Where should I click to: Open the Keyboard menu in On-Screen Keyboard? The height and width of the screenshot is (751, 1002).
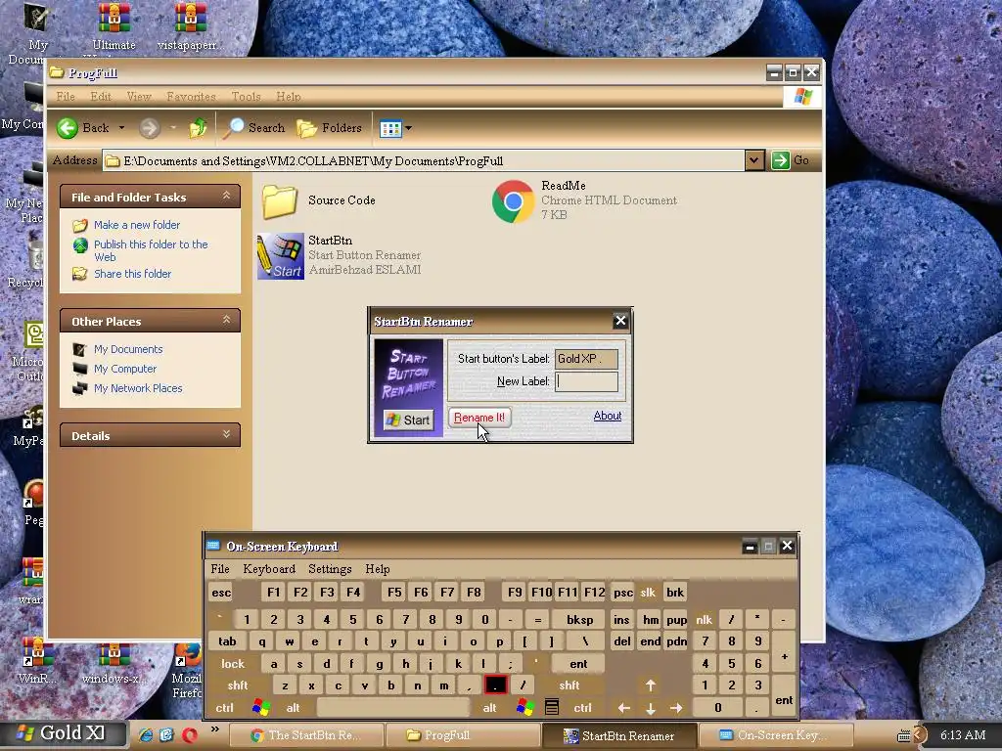click(269, 569)
